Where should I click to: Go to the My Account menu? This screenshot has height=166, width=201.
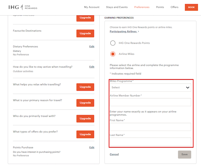pyautogui.click(x=92, y=7)
